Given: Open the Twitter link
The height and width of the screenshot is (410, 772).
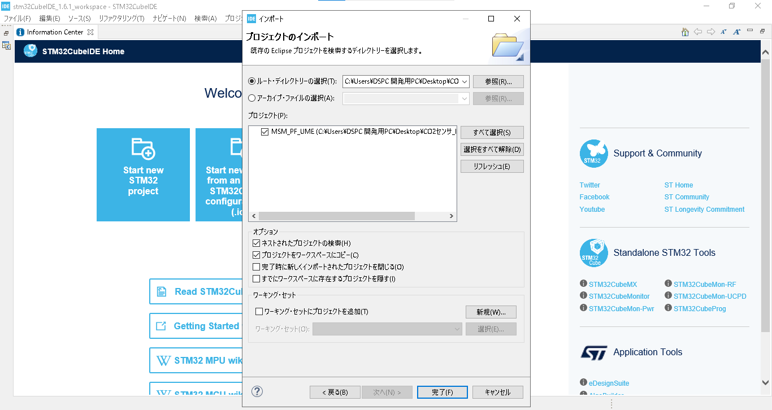Looking at the screenshot, I should (x=589, y=185).
